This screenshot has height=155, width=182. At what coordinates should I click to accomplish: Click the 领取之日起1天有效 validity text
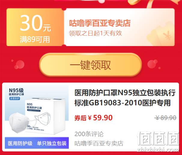point(95,33)
